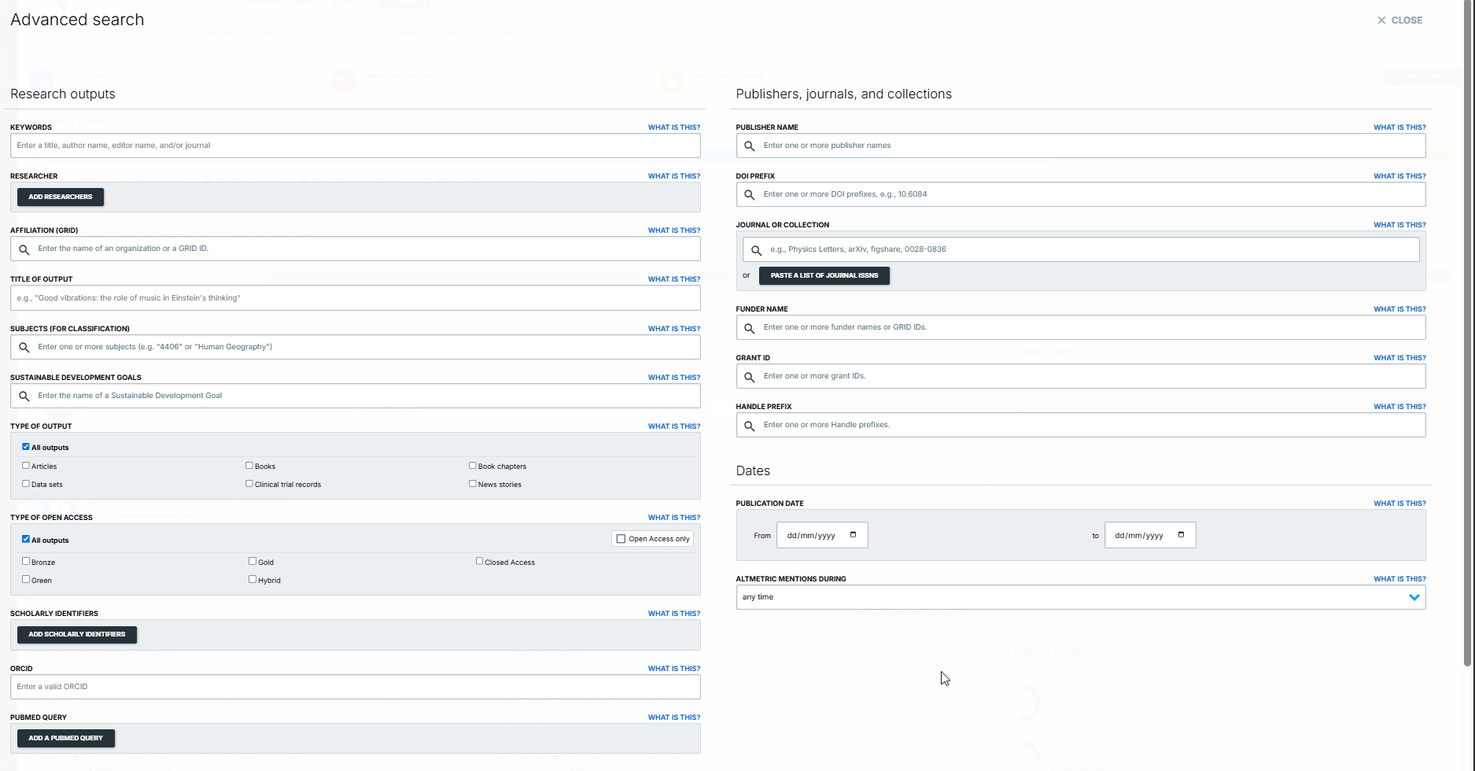Screen dimensions: 1475x771
Task: Open 'What is this?' for Type of Open Access
Action: 674,518
